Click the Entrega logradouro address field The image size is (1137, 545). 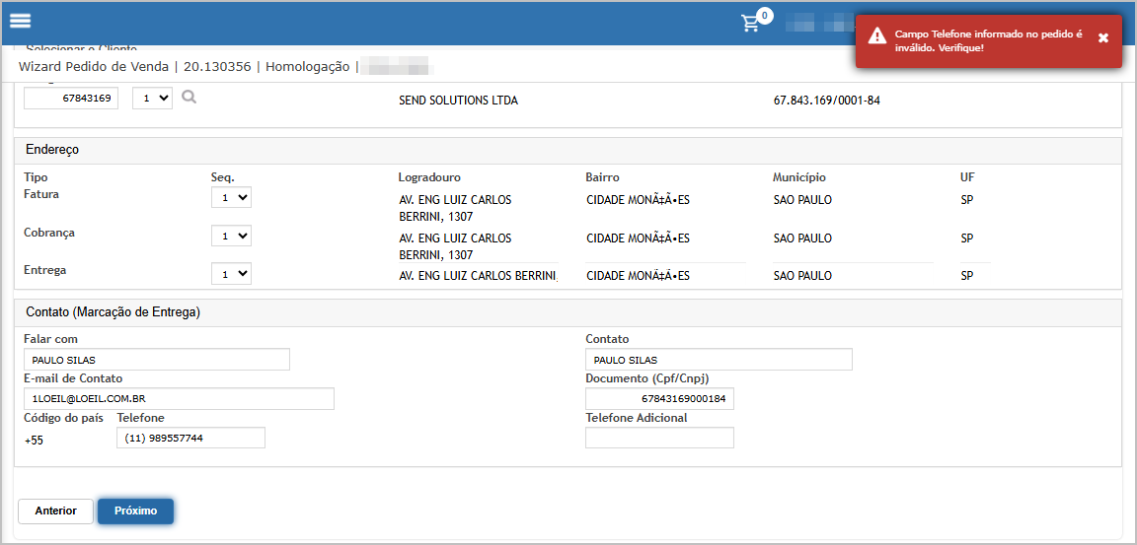[x=478, y=276]
